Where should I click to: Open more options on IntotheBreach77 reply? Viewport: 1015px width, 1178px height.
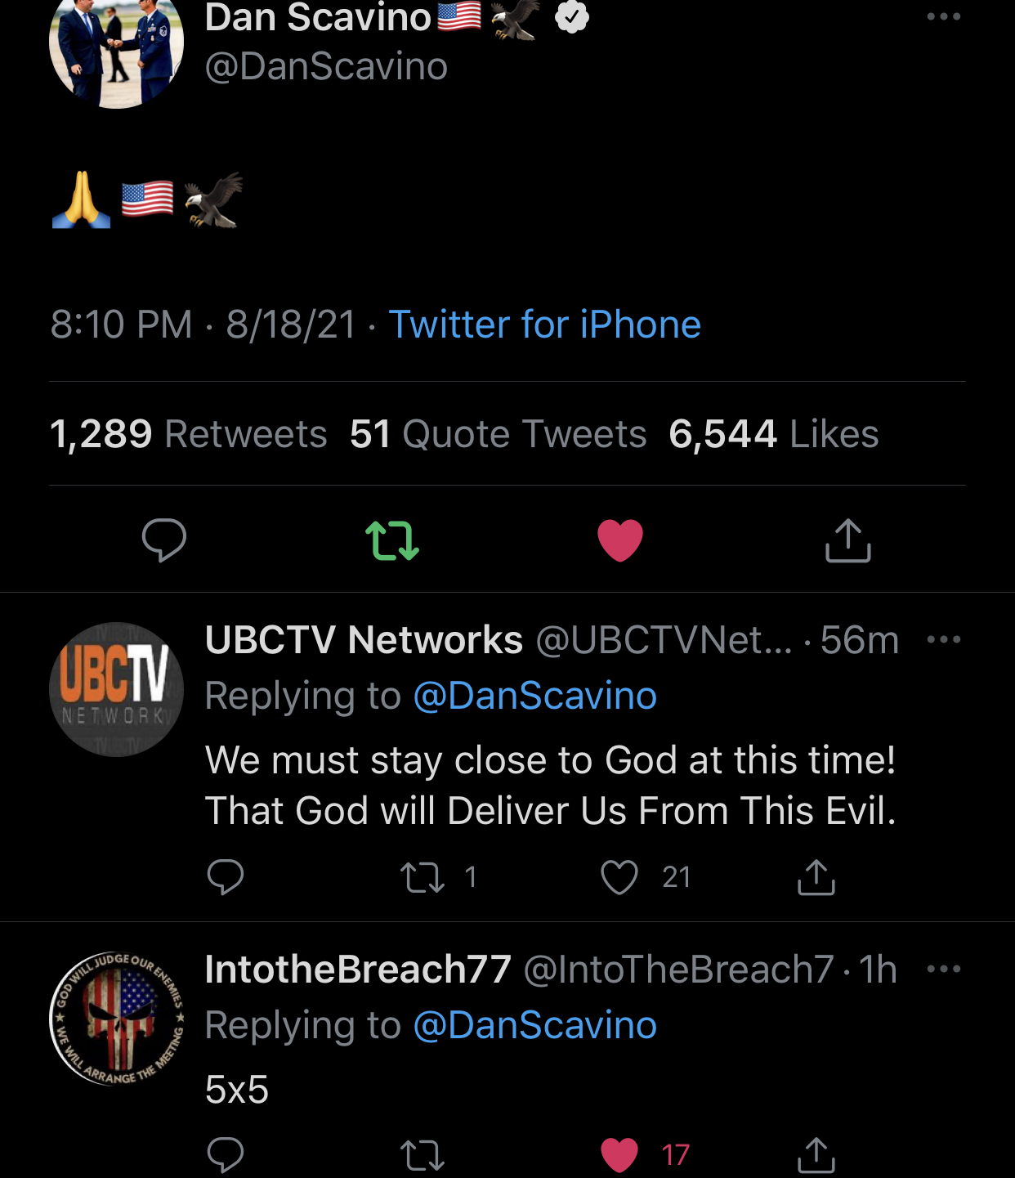(943, 969)
